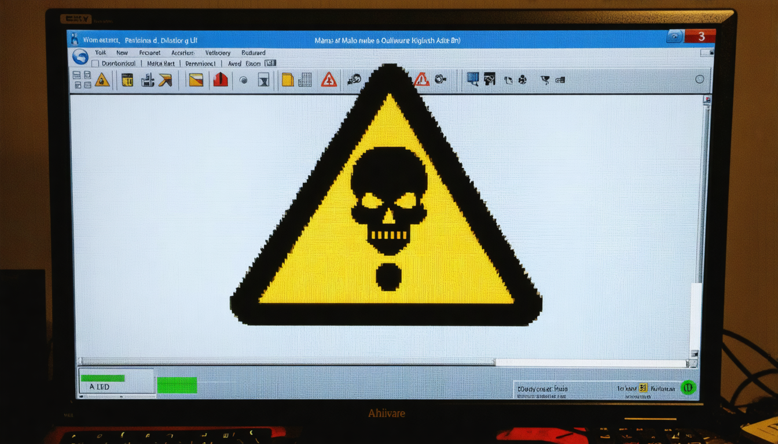The height and width of the screenshot is (444, 778).
Task: Click the blue monitor toolbar icon
Action: pyautogui.click(x=472, y=79)
